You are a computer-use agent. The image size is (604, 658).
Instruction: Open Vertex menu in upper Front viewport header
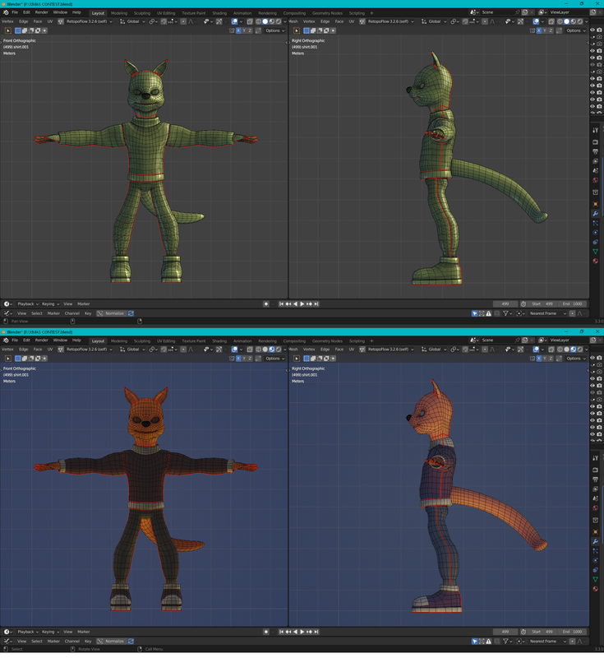click(x=7, y=21)
